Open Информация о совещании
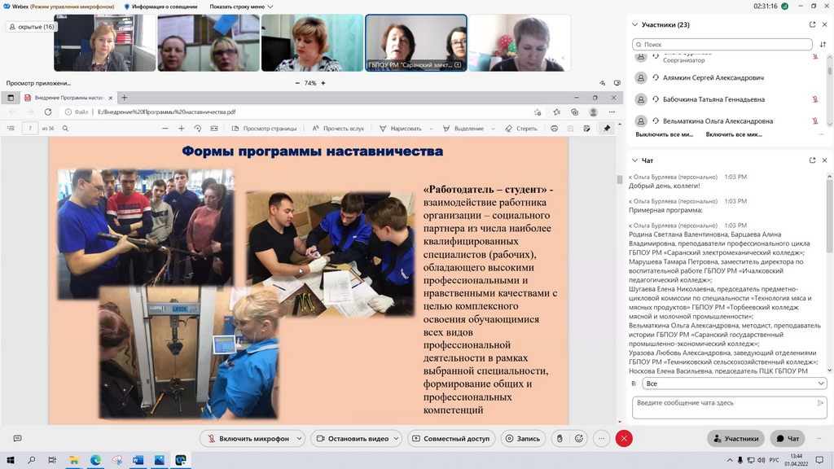Image resolution: width=834 pixels, height=469 pixels. [160, 7]
